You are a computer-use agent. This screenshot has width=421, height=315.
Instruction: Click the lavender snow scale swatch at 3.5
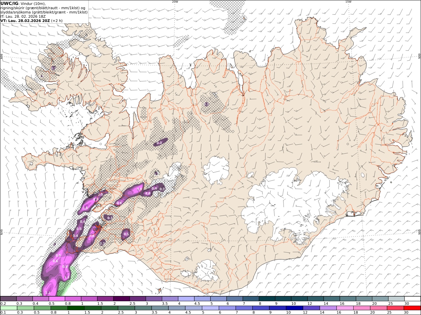pyautogui.click(x=170, y=299)
